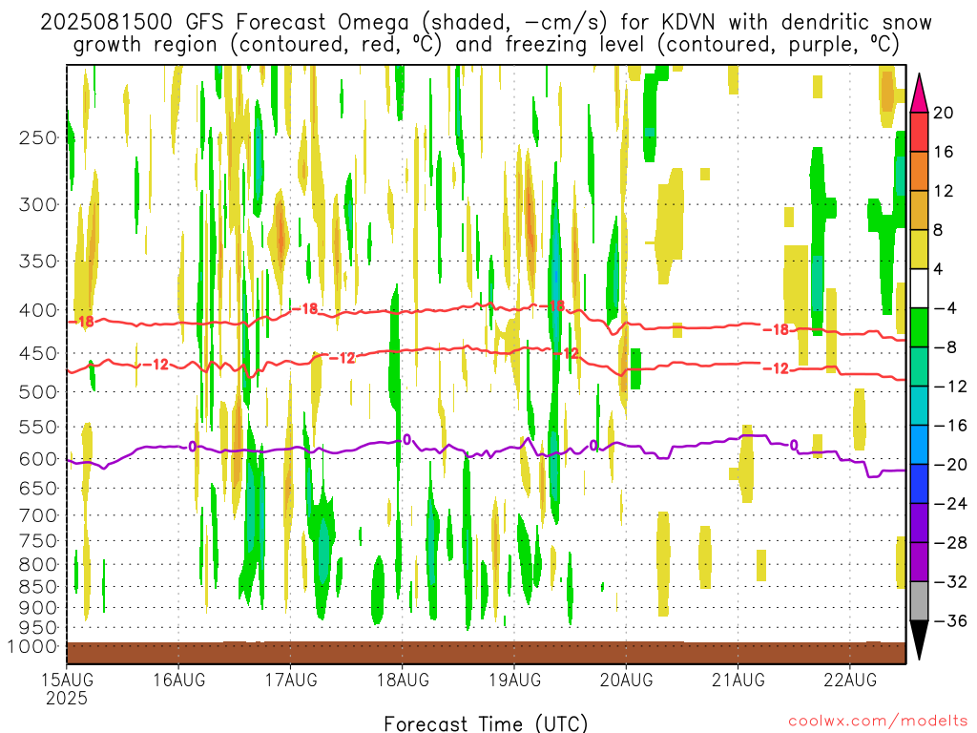Select the 1000 pressure axis label
977x733 pixels.
pyautogui.click(x=32, y=647)
